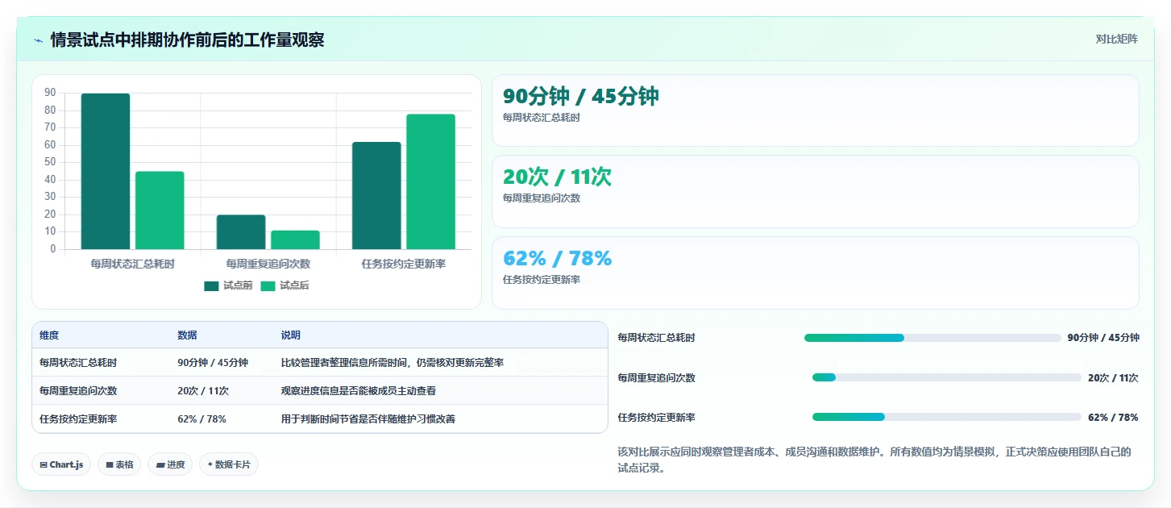
Task: Click the 表格 chip
Action: [x=120, y=464]
